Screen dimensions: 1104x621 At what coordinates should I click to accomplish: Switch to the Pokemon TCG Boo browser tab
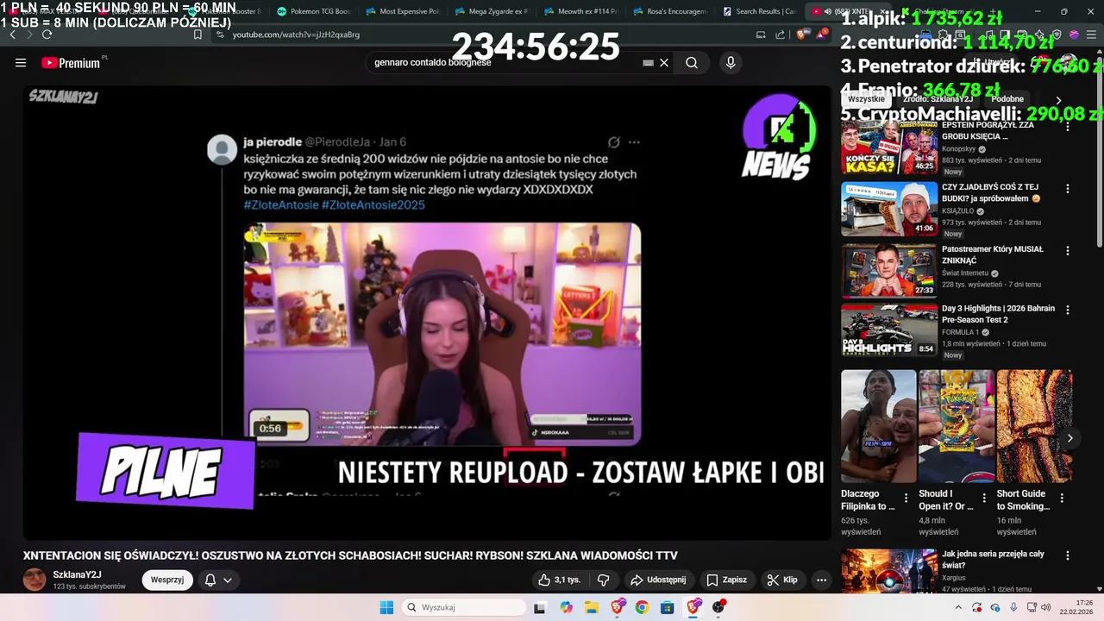click(x=313, y=11)
